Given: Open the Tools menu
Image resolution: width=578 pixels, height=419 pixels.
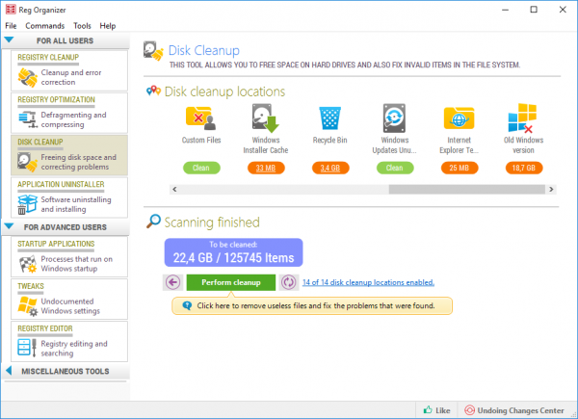Looking at the screenshot, I should click(x=82, y=26).
